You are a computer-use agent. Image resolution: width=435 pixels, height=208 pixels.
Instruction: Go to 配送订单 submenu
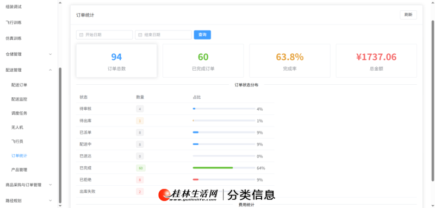coord(19,85)
